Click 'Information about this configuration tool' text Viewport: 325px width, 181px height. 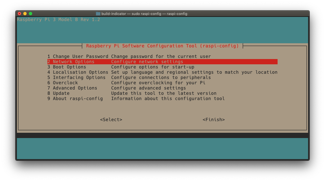pos(168,99)
